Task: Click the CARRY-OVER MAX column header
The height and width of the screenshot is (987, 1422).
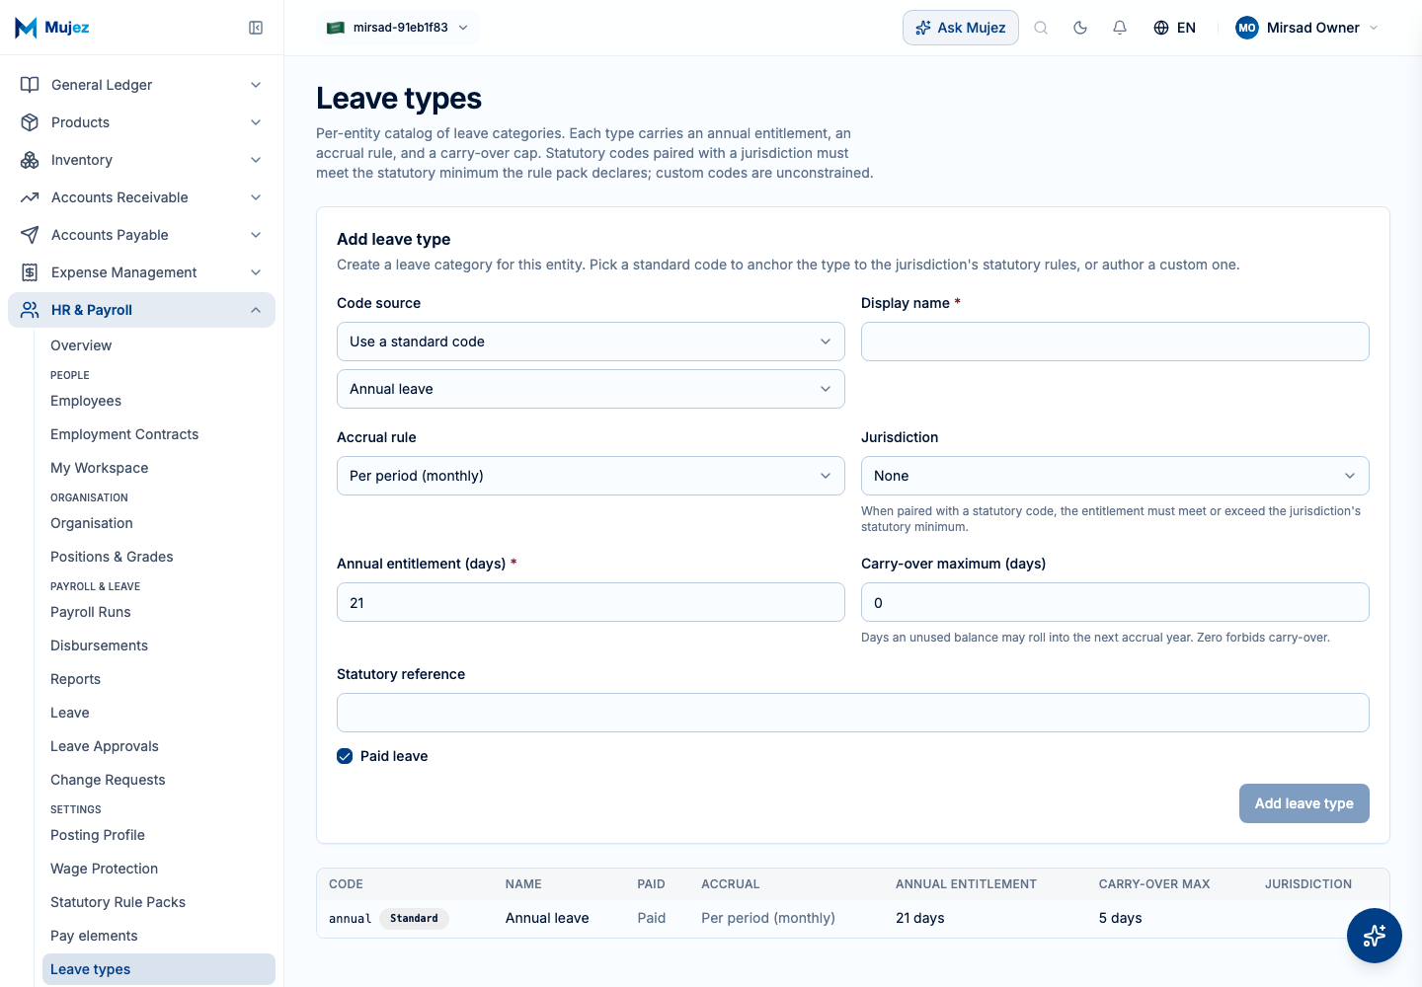Action: click(x=1154, y=884)
